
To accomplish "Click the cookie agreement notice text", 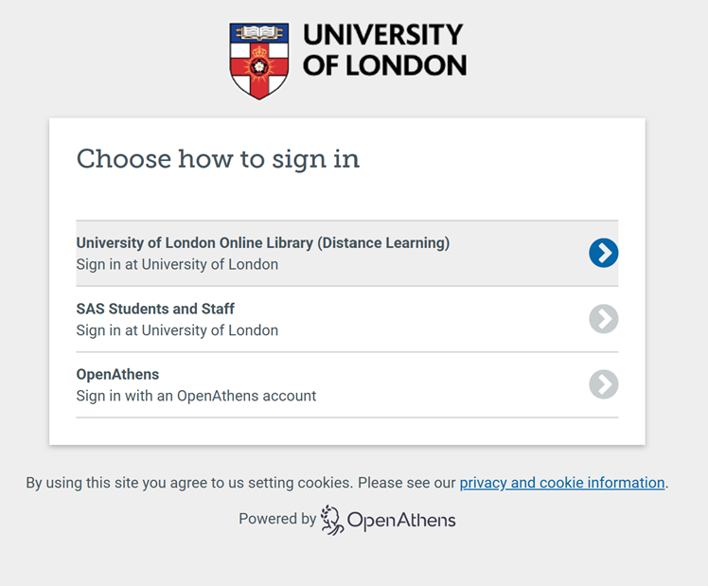I will tap(240, 483).
